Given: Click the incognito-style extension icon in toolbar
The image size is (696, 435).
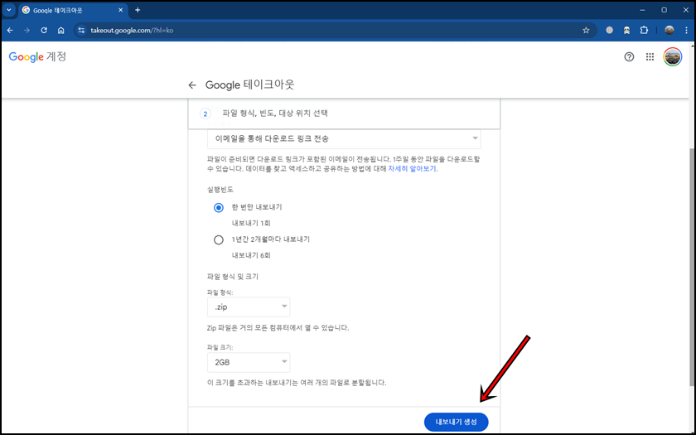Looking at the screenshot, I should point(626,30).
